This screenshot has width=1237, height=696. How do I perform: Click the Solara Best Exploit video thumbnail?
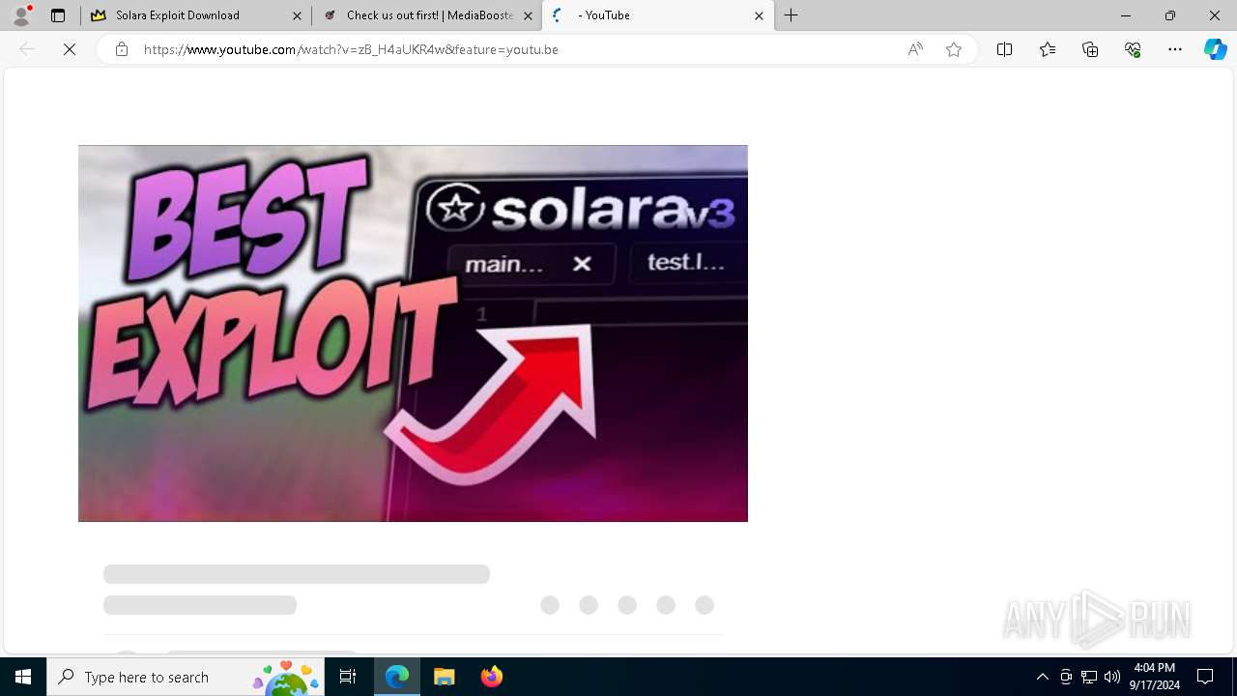(x=413, y=333)
